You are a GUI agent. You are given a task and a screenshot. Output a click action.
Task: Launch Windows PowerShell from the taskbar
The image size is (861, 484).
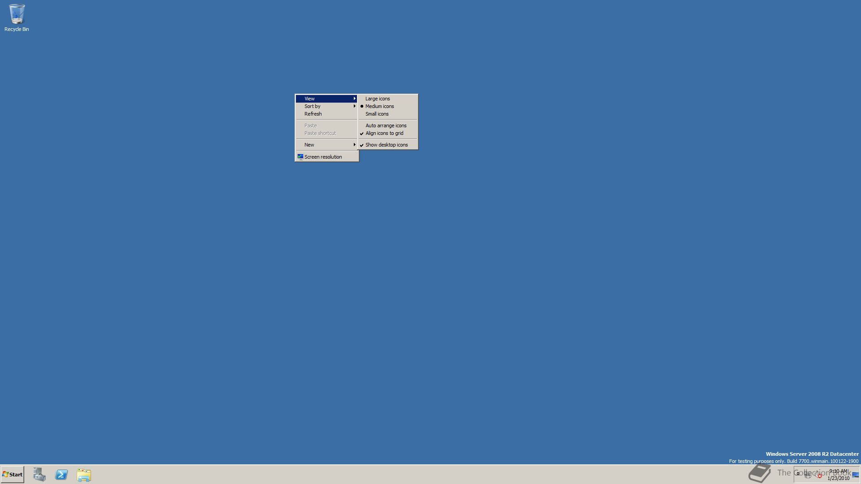pyautogui.click(x=61, y=475)
